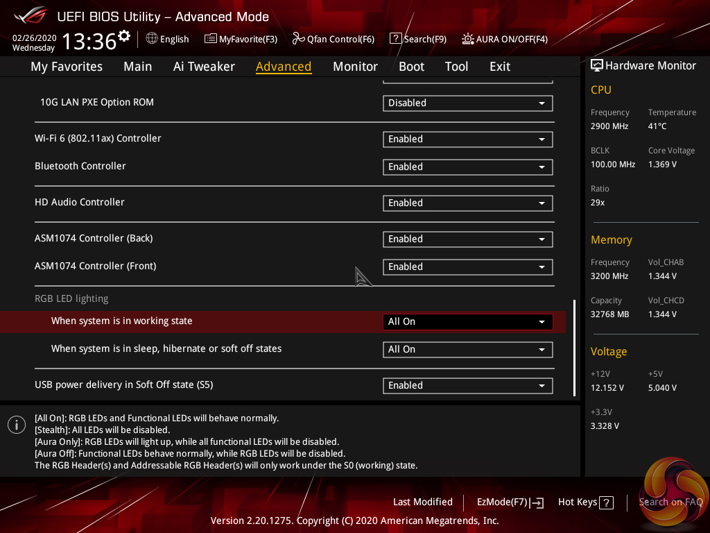Screen dimensions: 710x533
Task: Switch to the Boot tab
Action: [x=411, y=67]
